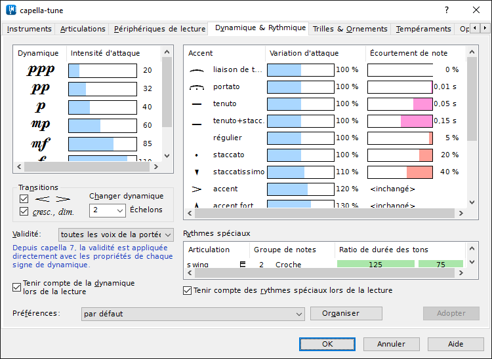
Task: Select the tenuto+staccato accent icon
Action: (x=197, y=124)
